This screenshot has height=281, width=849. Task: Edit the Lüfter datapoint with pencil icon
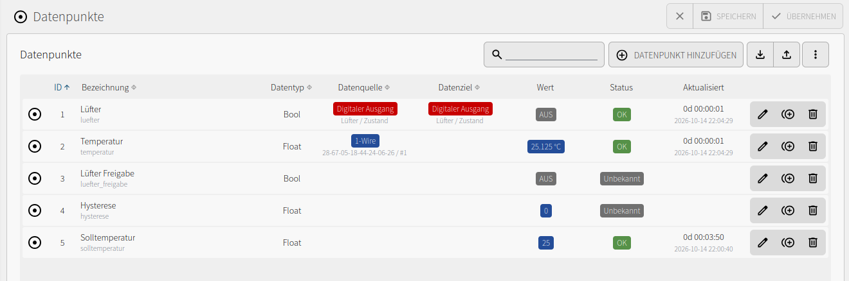pos(763,114)
